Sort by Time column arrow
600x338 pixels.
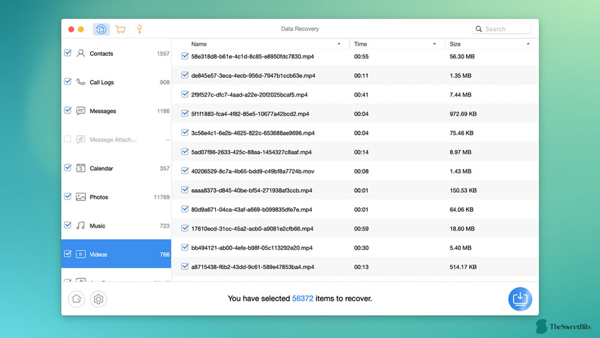pos(434,44)
